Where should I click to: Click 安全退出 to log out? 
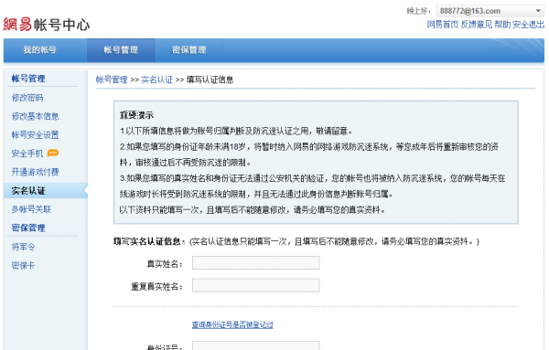(x=528, y=25)
